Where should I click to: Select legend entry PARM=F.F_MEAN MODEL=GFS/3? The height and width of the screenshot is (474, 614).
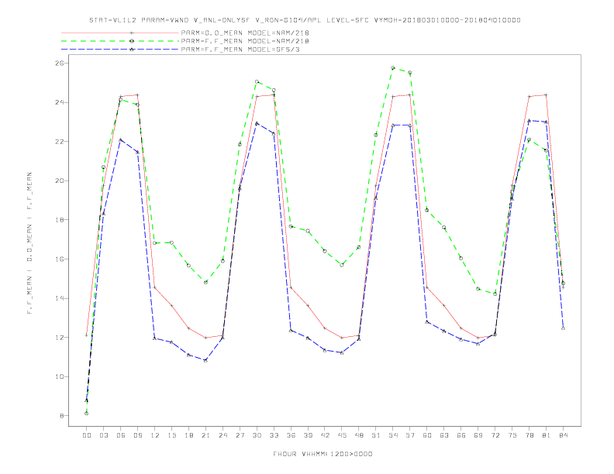coord(240,50)
